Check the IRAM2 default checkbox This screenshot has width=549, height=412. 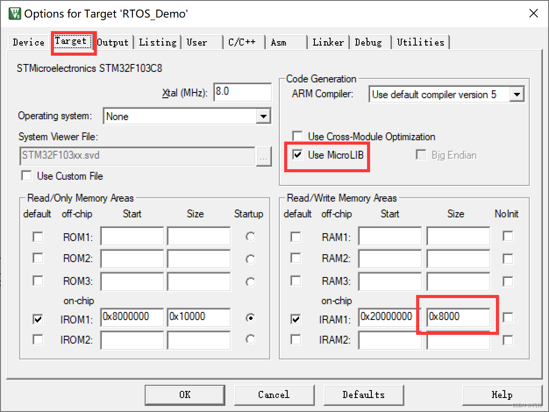296,339
